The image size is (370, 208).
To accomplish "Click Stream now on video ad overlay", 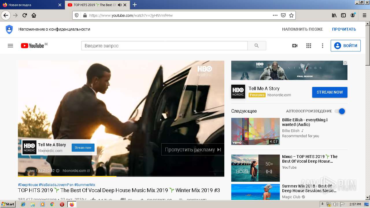I will click(x=83, y=148).
